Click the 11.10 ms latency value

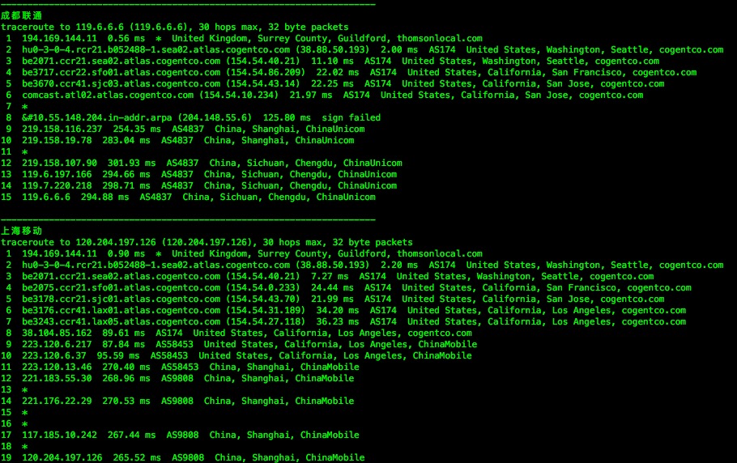click(332, 61)
